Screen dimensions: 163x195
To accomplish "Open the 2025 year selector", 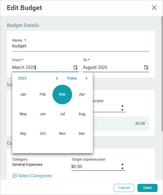I will point(22,78).
